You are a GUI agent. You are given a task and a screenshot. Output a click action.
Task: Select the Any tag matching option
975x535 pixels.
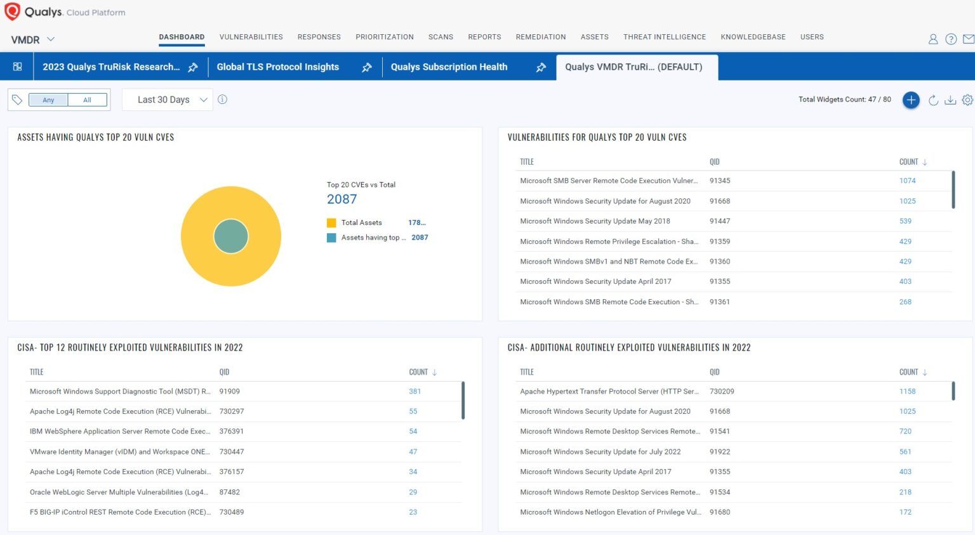tap(48, 100)
